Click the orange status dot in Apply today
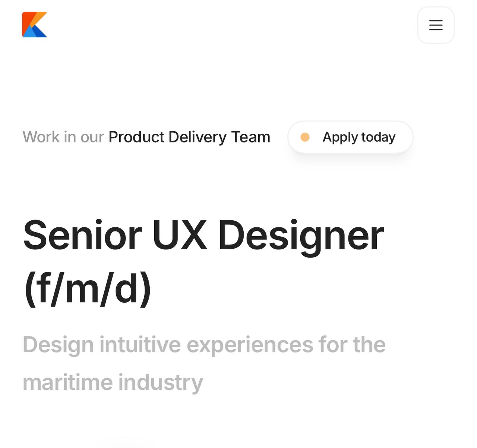 pos(305,137)
